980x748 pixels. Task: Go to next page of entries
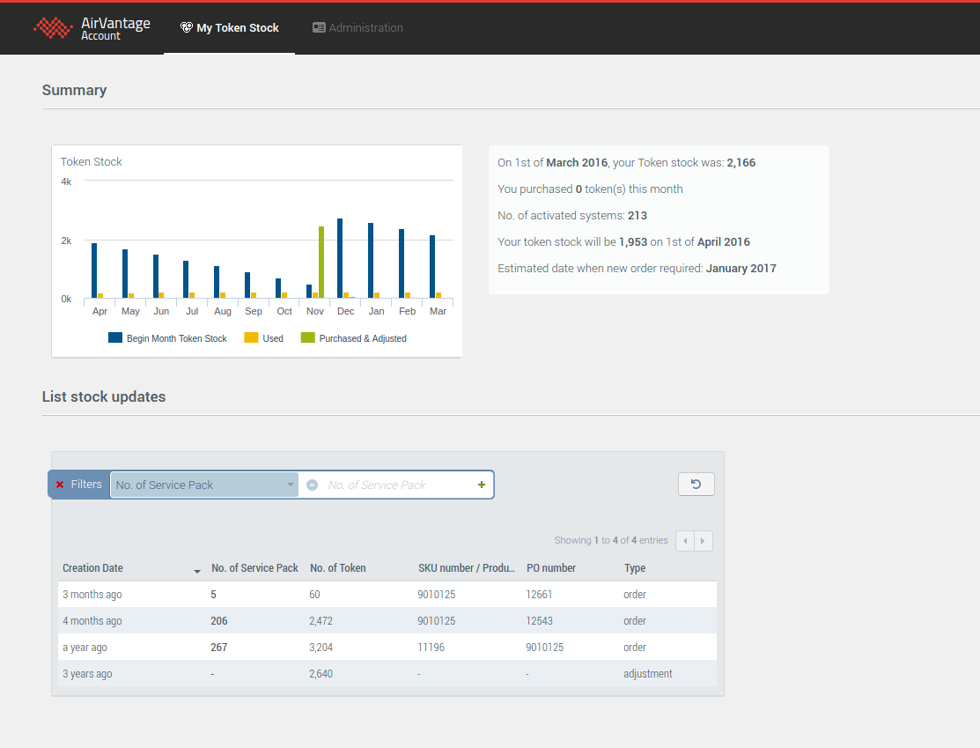pyautogui.click(x=704, y=541)
